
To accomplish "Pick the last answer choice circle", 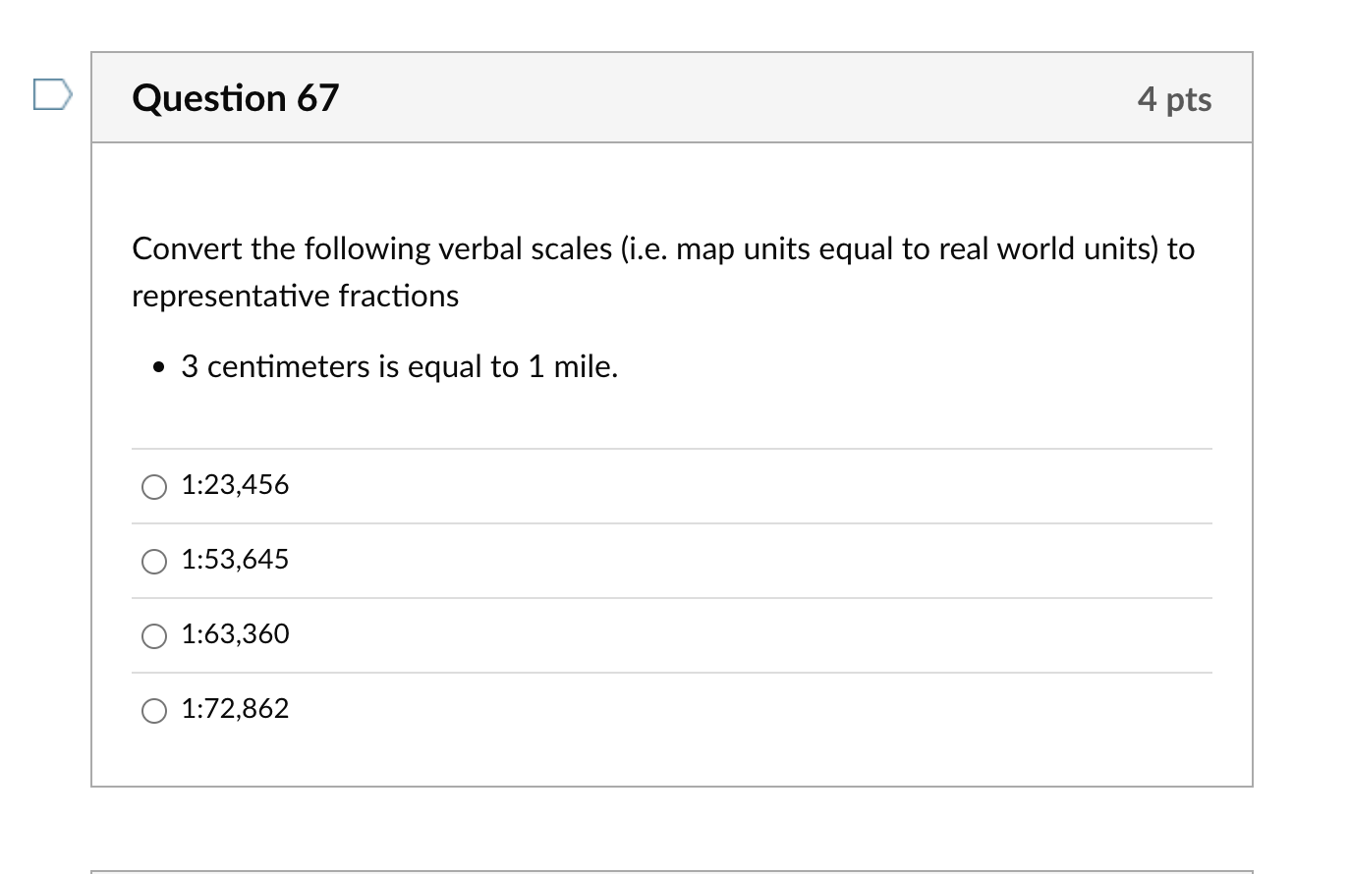I will point(153,710).
